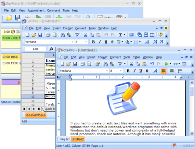Viewport: 195px width, 149px height.
Task: Toggle Center alignment in NotePro
Action: click(172, 71)
